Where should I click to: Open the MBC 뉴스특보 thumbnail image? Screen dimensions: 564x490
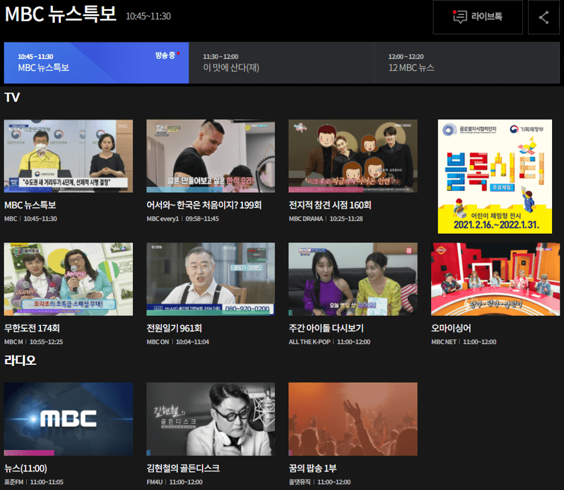click(x=68, y=156)
